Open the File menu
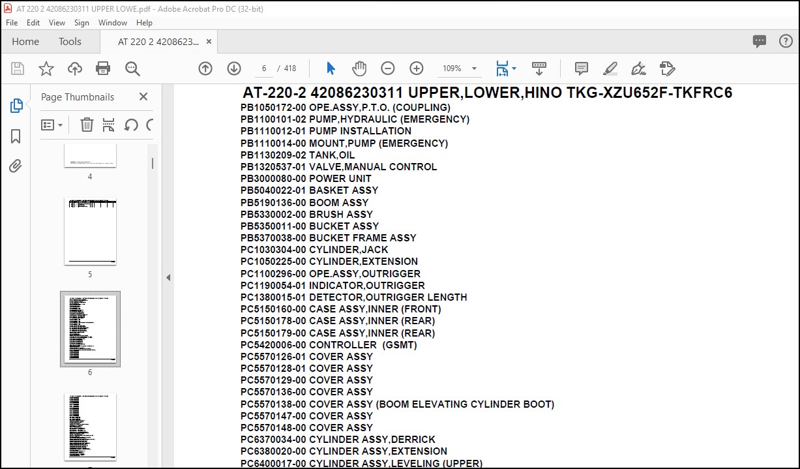This screenshot has height=469, width=800. coord(12,22)
